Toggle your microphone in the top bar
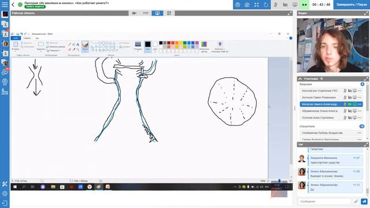 pyautogui.click(x=276, y=5)
